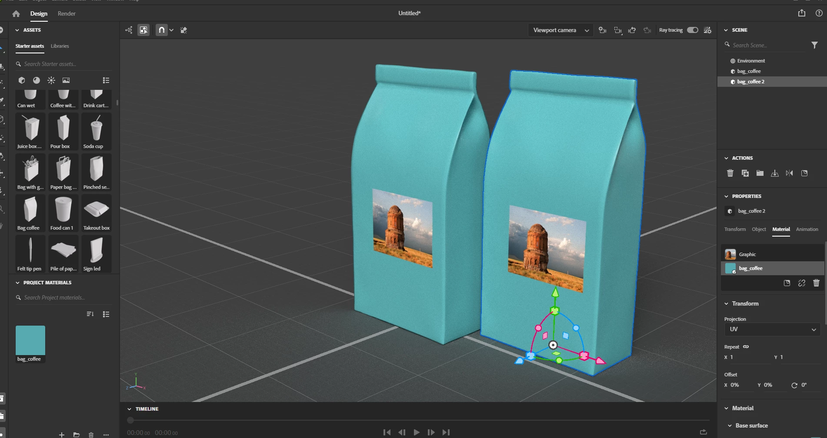
Task: Collapse the PROJECT MATERIALS panel
Action: click(x=17, y=283)
